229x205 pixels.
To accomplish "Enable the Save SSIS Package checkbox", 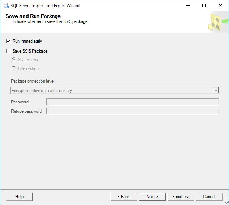I will [8, 51].
